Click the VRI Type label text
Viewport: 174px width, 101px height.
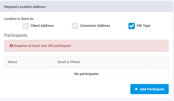click(143, 26)
